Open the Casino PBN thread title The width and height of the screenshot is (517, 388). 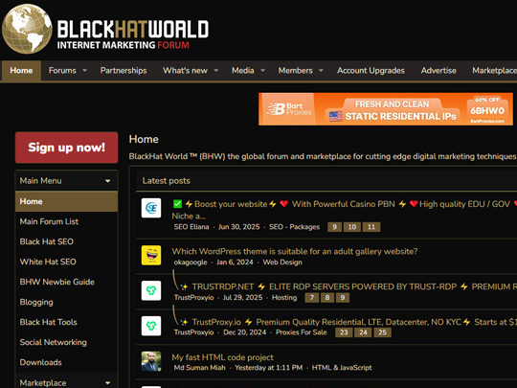[x=345, y=210]
